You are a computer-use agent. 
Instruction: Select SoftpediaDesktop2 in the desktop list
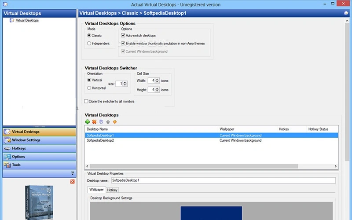(x=101, y=141)
